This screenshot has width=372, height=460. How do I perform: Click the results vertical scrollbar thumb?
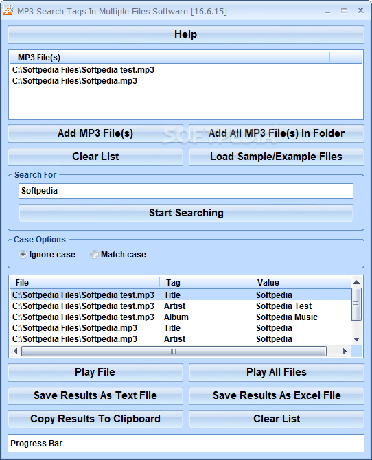click(x=356, y=304)
